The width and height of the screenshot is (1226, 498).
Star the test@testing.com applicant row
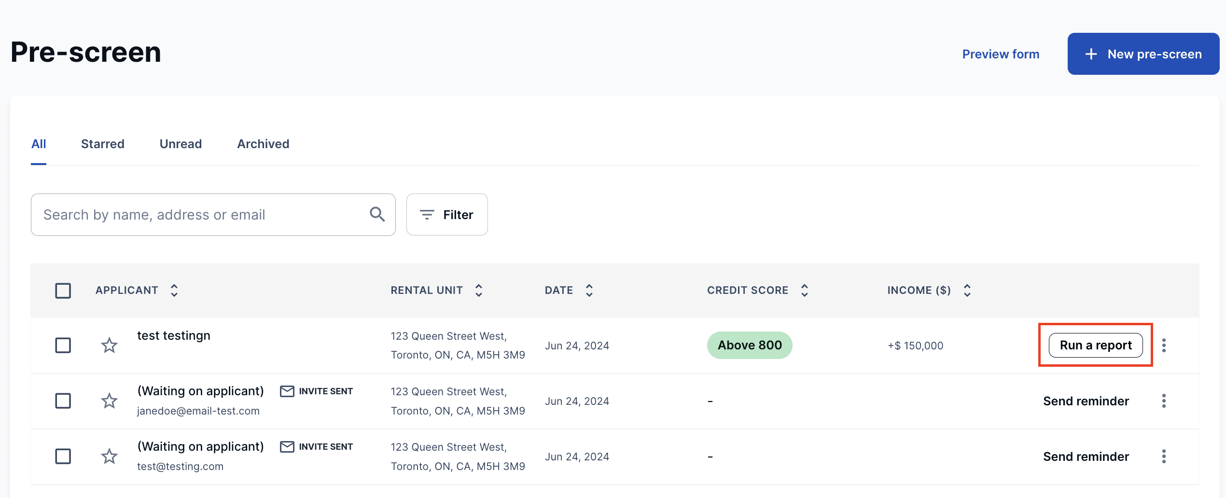click(x=109, y=456)
